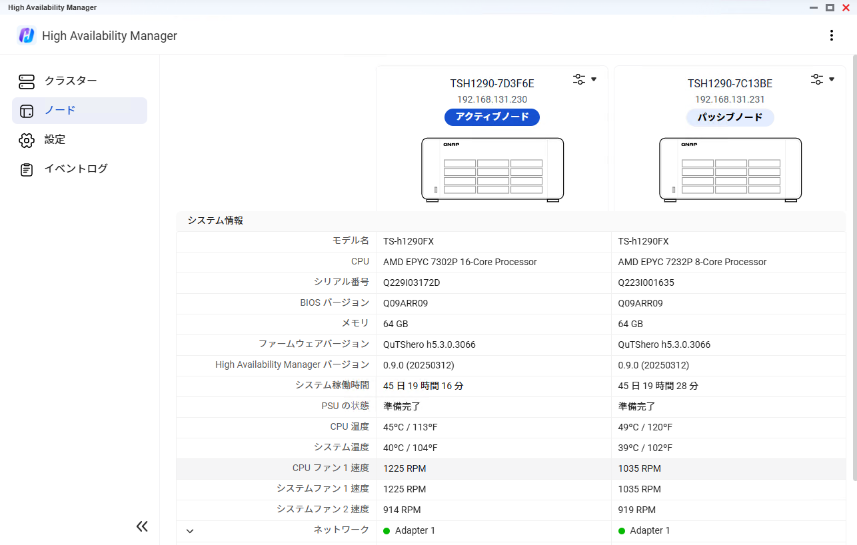Click the 設定 gear icon
The height and width of the screenshot is (545, 857).
(27, 140)
